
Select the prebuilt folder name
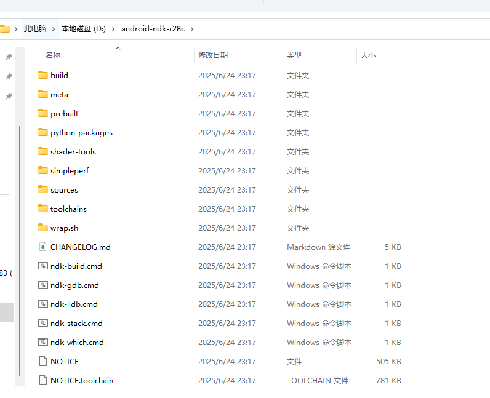(x=65, y=113)
